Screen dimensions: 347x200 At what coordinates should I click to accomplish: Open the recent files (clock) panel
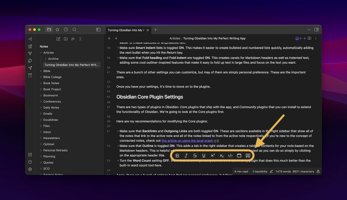66,29
